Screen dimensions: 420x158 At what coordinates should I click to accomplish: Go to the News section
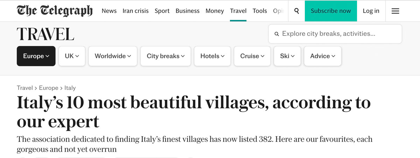coord(109,11)
